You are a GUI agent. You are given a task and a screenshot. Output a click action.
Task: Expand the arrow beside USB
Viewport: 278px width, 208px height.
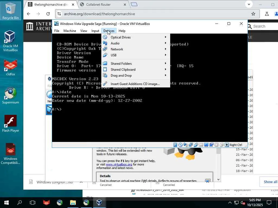tap(166, 55)
